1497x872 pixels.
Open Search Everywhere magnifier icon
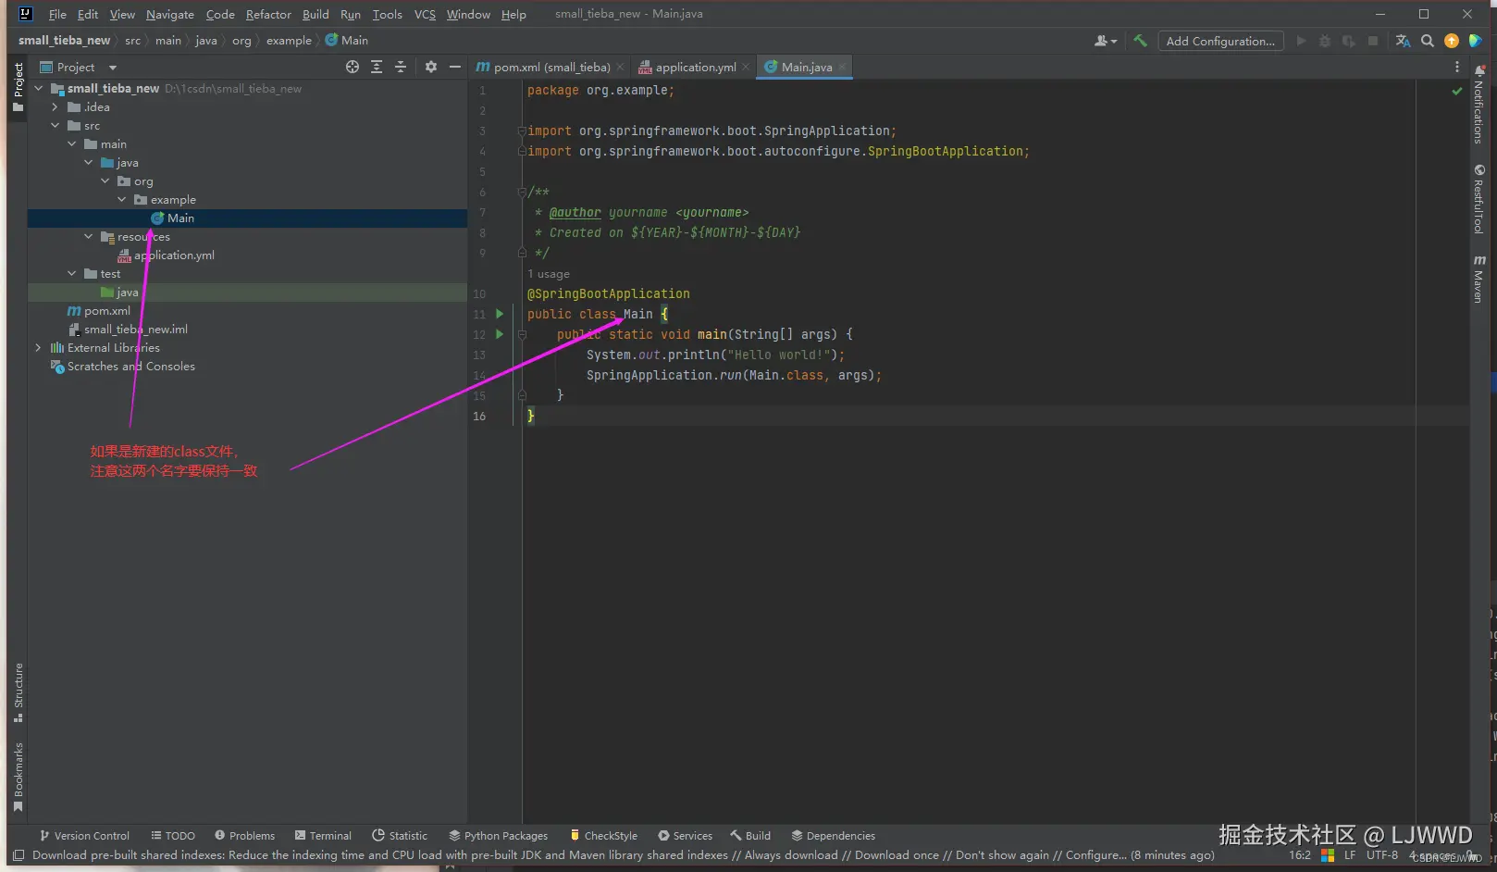click(1428, 41)
